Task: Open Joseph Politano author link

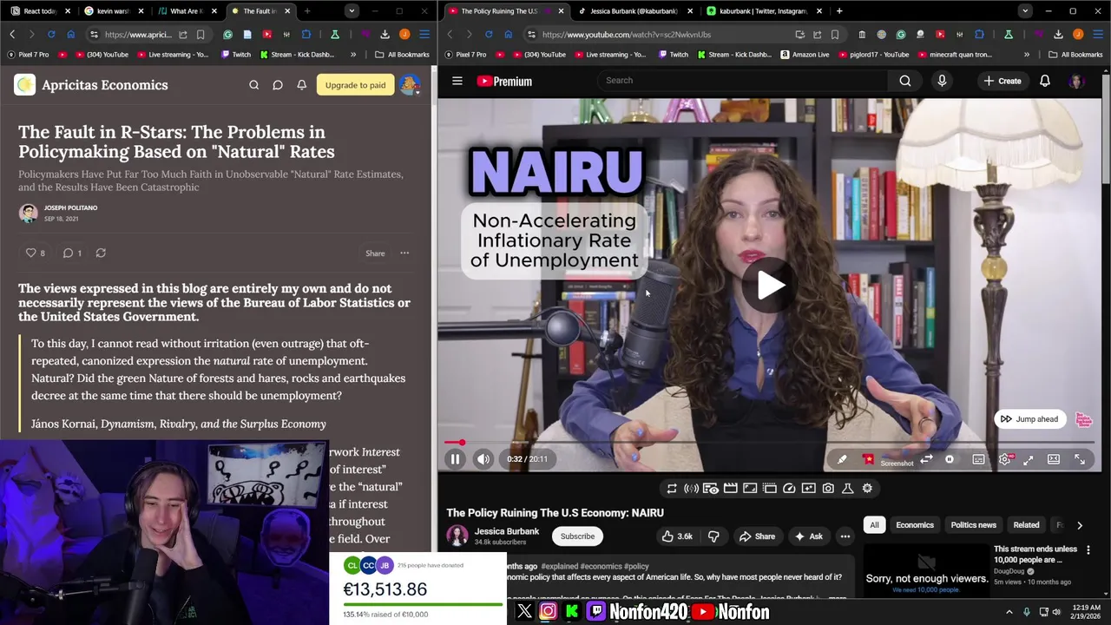Action: tap(70, 208)
